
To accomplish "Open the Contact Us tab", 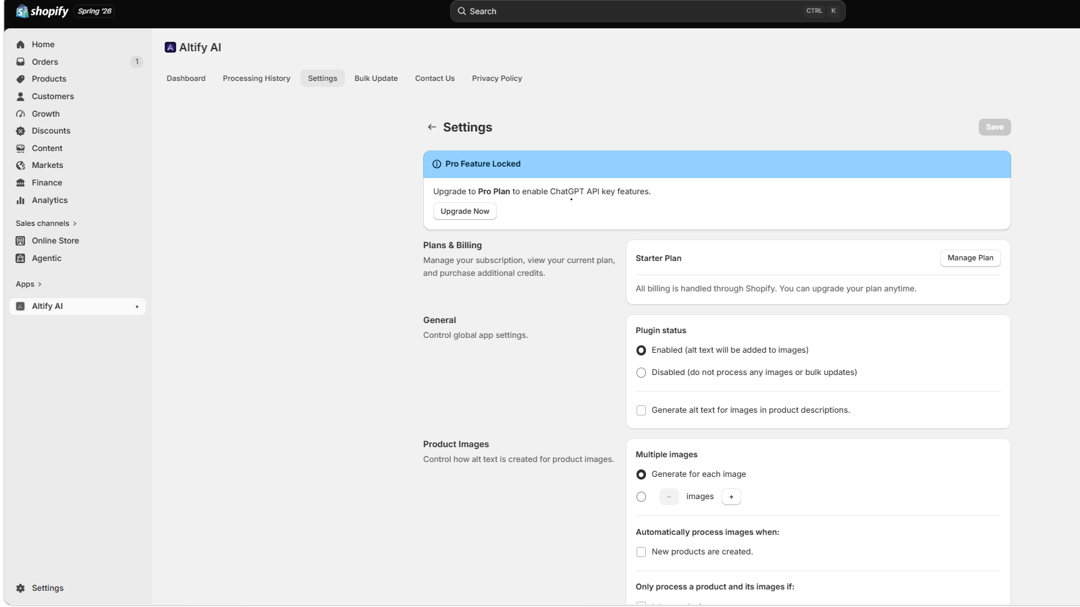I will [x=435, y=78].
